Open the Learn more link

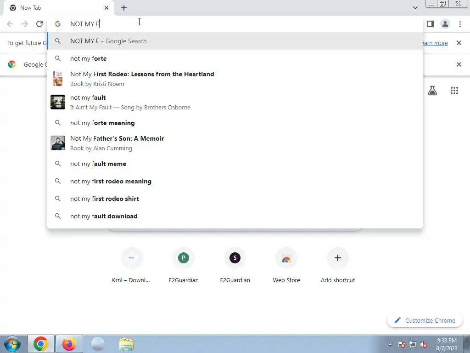point(435,43)
